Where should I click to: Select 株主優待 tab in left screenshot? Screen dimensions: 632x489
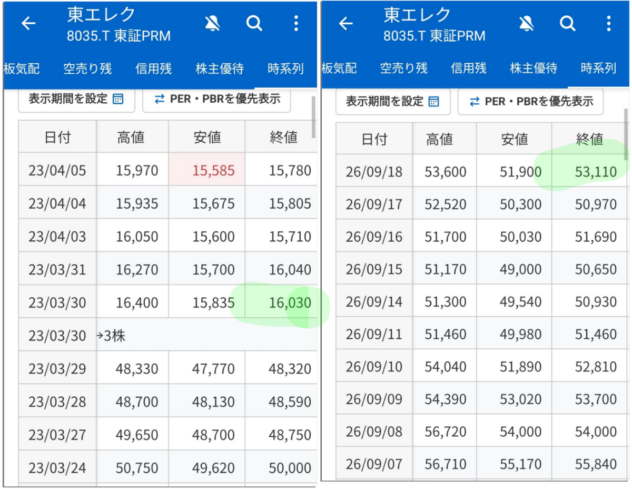point(220,69)
